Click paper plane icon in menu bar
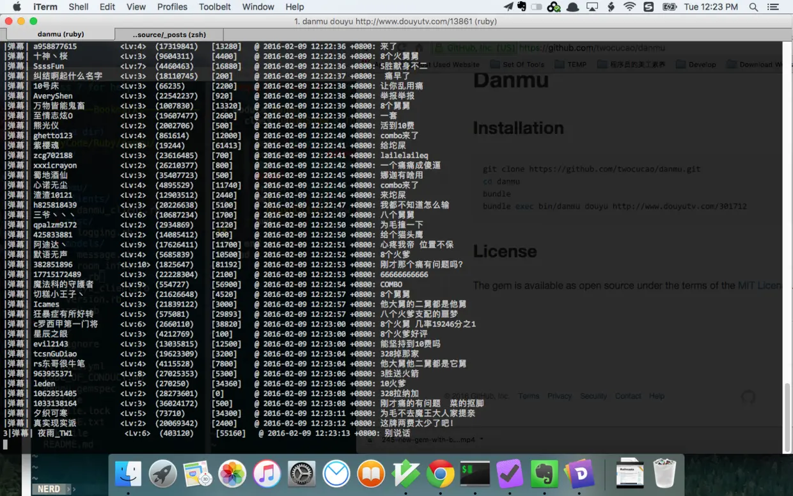 click(x=508, y=7)
